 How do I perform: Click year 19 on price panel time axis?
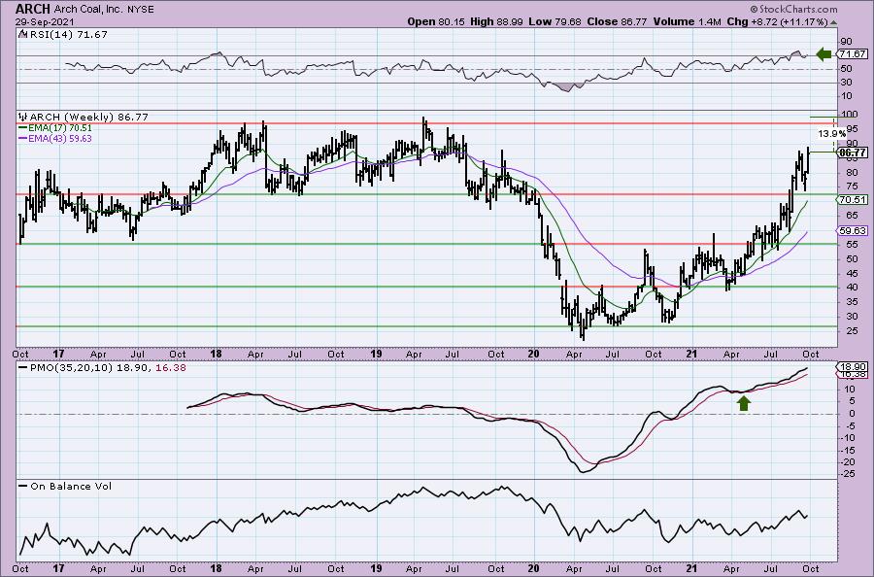(376, 354)
